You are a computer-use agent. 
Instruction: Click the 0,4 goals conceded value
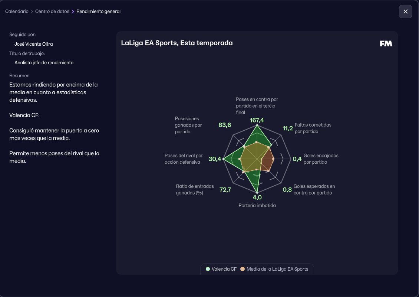point(297,159)
